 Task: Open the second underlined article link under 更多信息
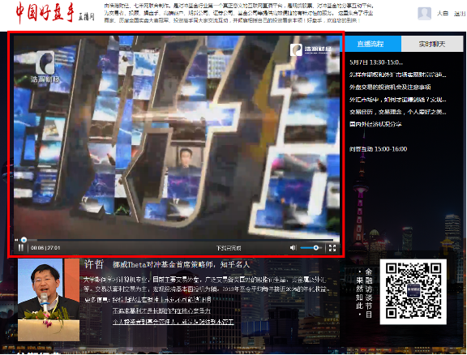(161, 310)
